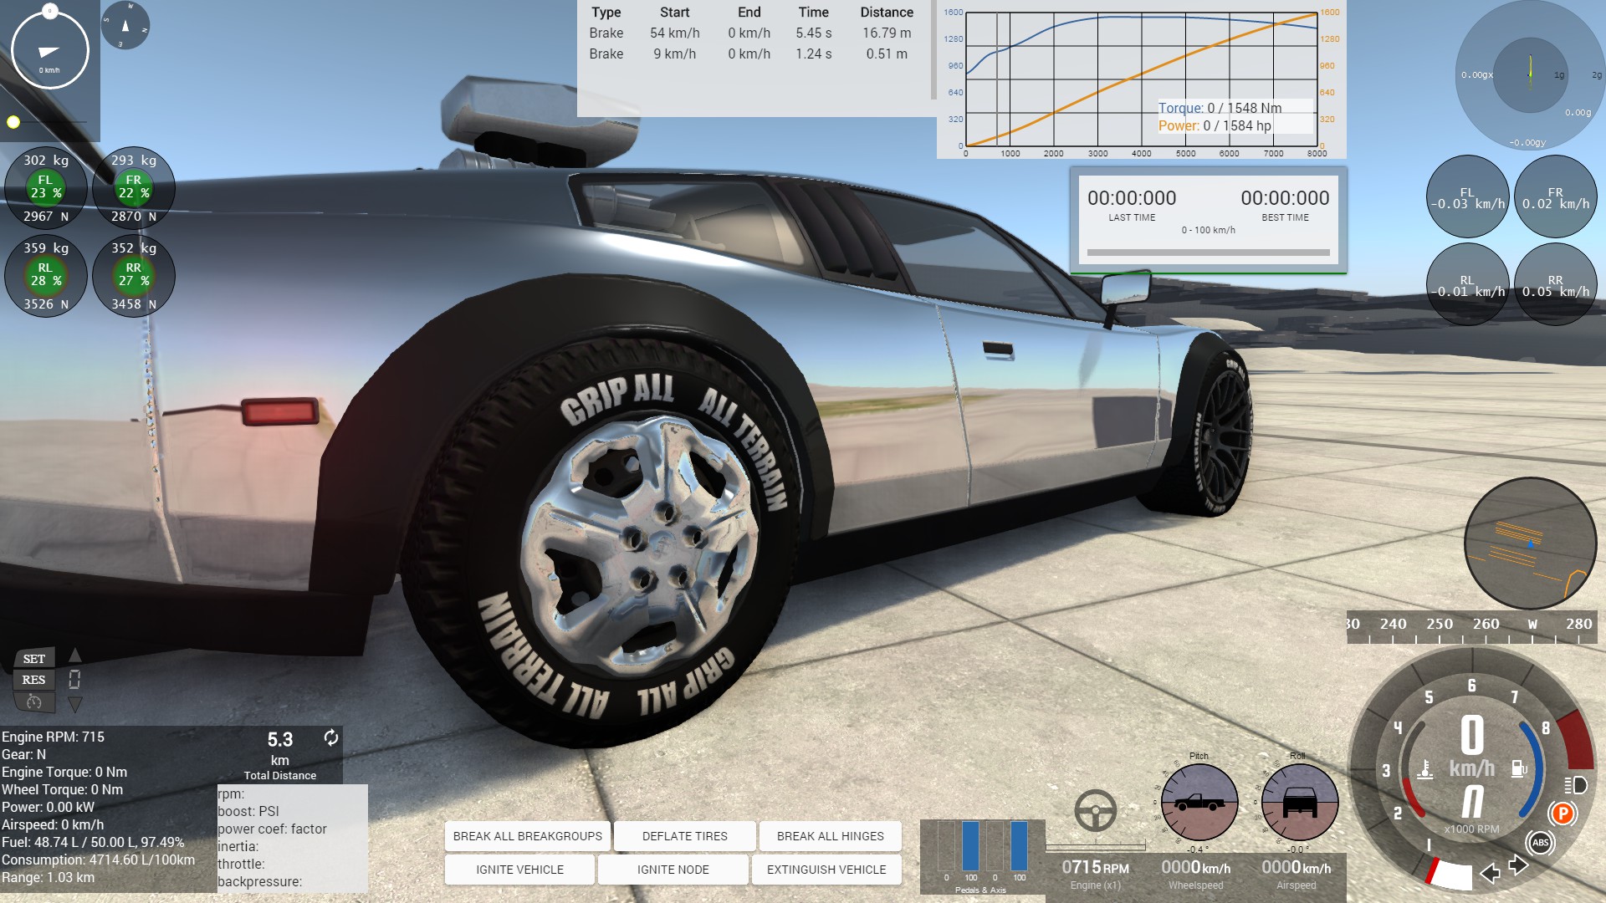Click the airspeed arrow dial at top-left
1606x903 pixels.
pos(50,50)
